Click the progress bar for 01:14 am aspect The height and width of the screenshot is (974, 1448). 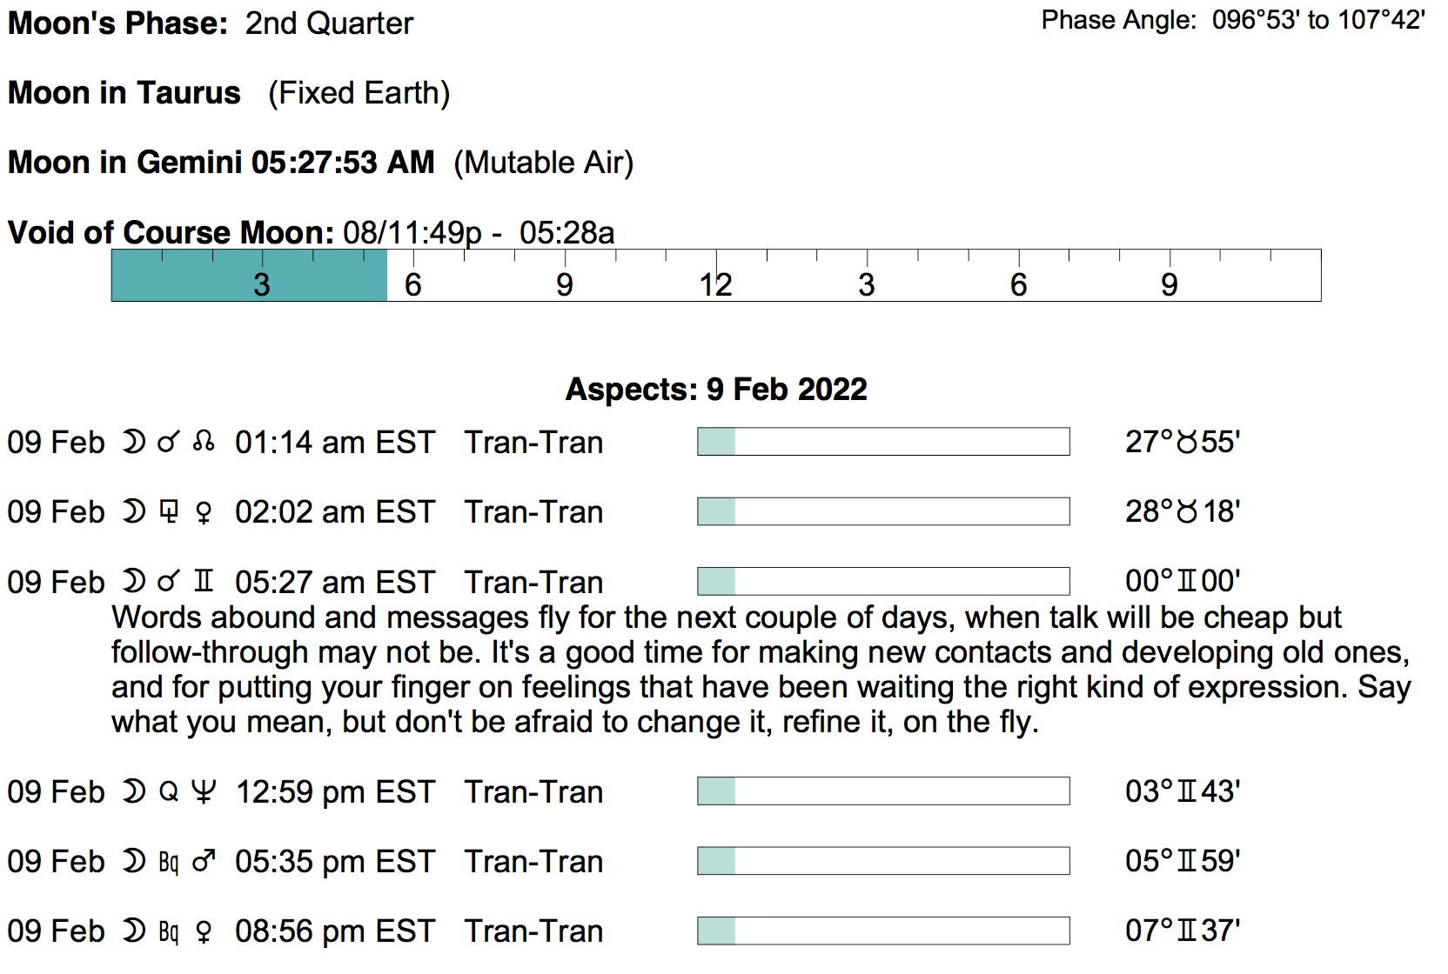tap(883, 442)
